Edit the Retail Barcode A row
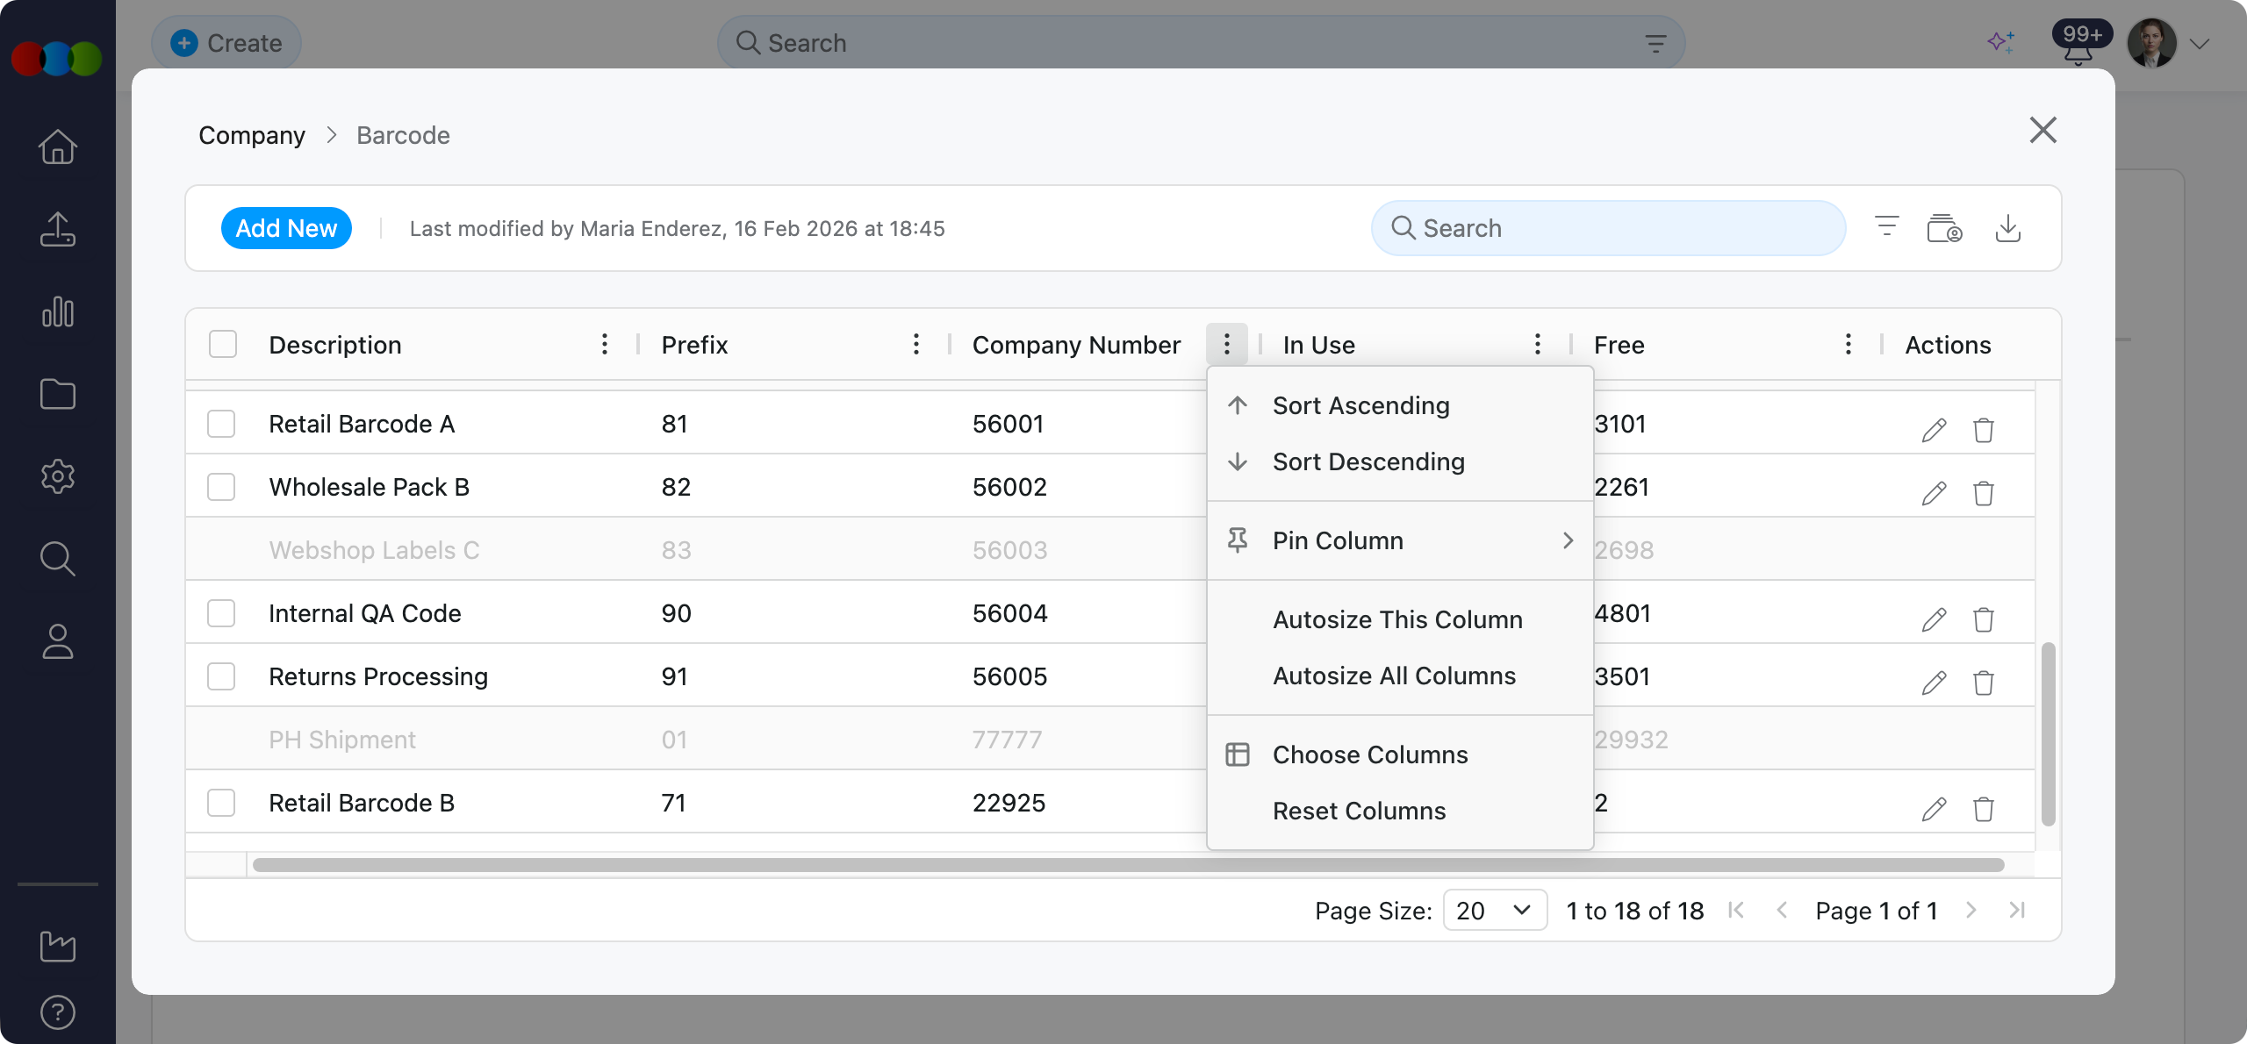The image size is (2247, 1044). (x=1934, y=430)
